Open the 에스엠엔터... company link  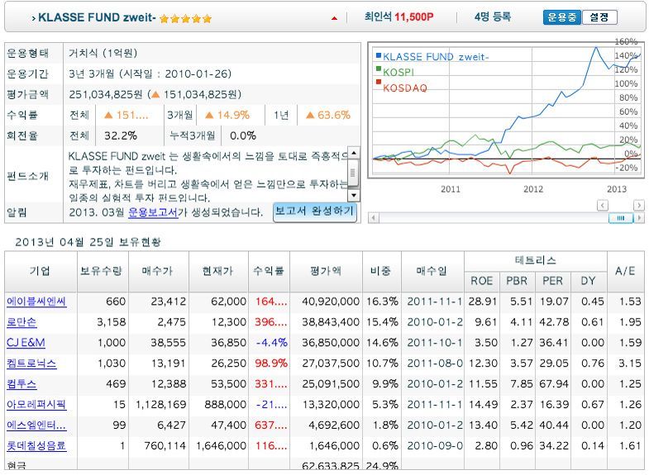(36, 425)
